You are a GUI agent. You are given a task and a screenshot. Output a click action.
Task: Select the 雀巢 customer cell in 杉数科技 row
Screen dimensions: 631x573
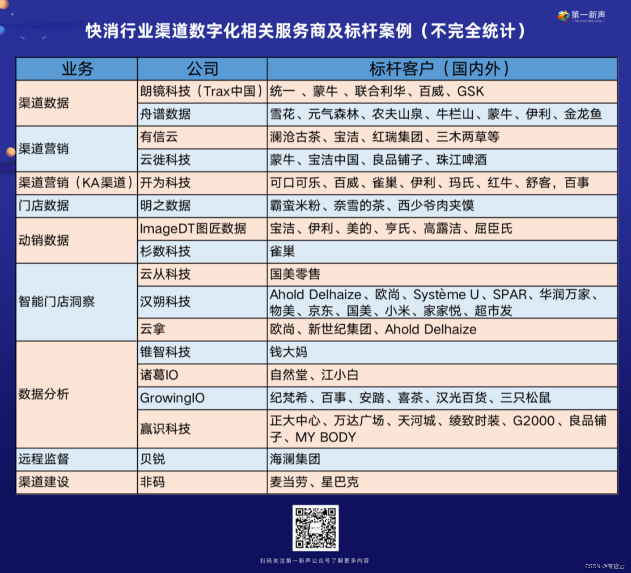(x=442, y=251)
